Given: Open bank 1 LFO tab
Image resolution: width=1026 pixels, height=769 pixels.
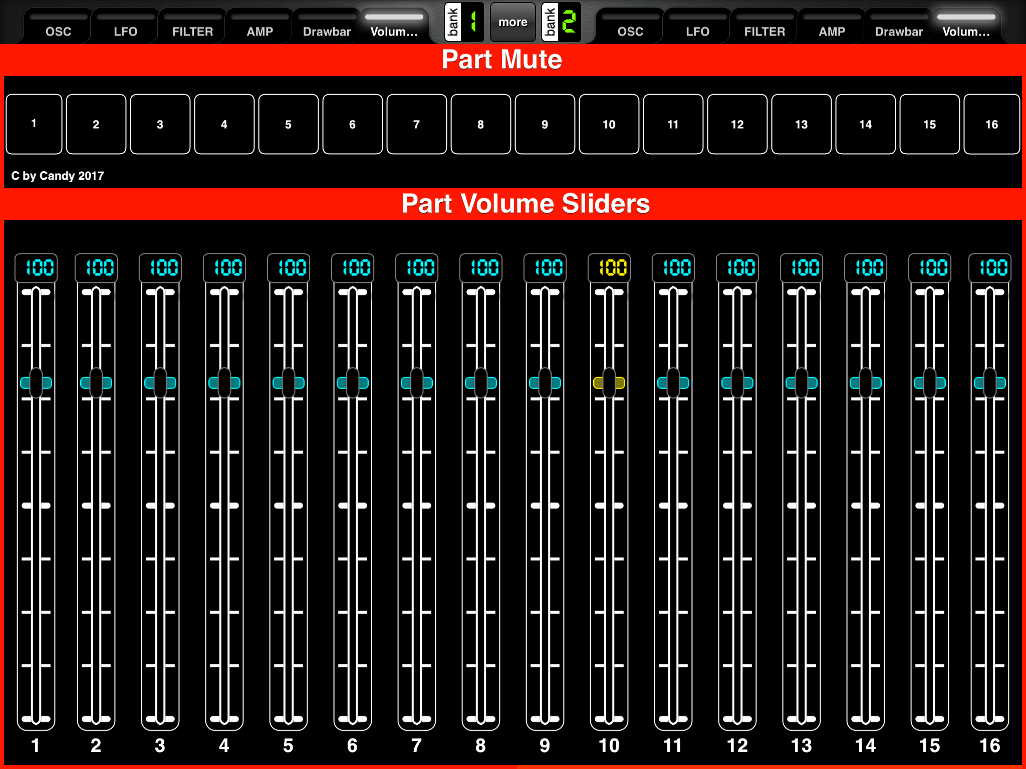Looking at the screenshot, I should tap(125, 26).
